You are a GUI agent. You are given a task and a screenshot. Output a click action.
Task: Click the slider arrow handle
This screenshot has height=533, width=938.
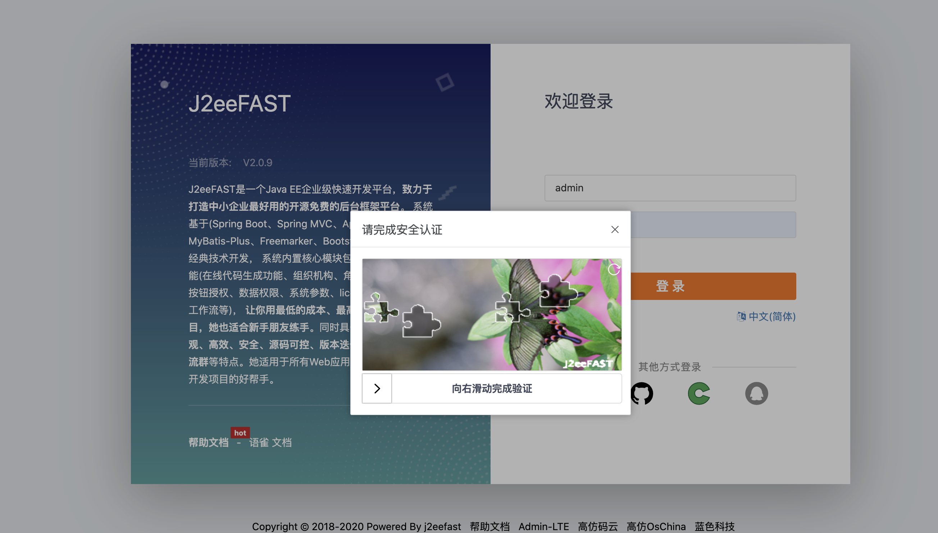377,388
